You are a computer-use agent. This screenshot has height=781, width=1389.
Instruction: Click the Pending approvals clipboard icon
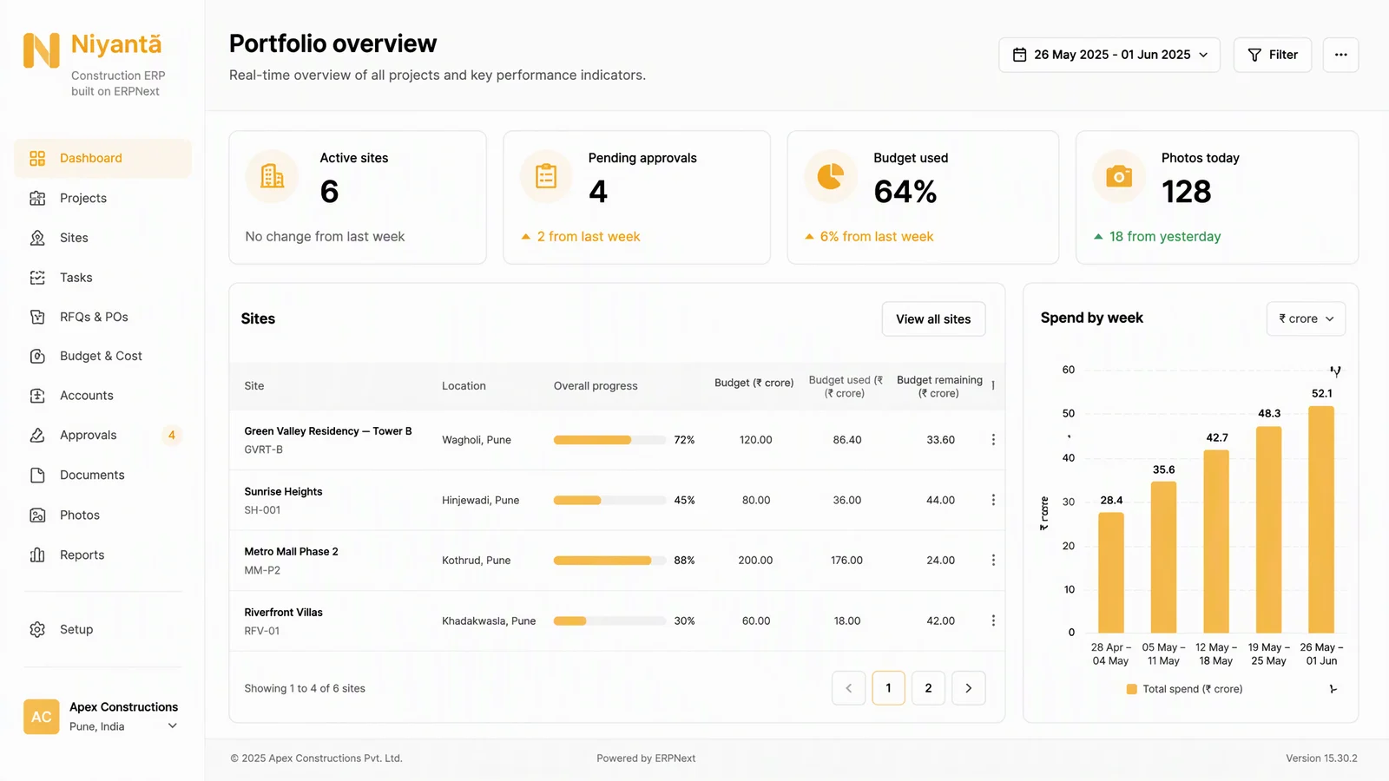[546, 176]
